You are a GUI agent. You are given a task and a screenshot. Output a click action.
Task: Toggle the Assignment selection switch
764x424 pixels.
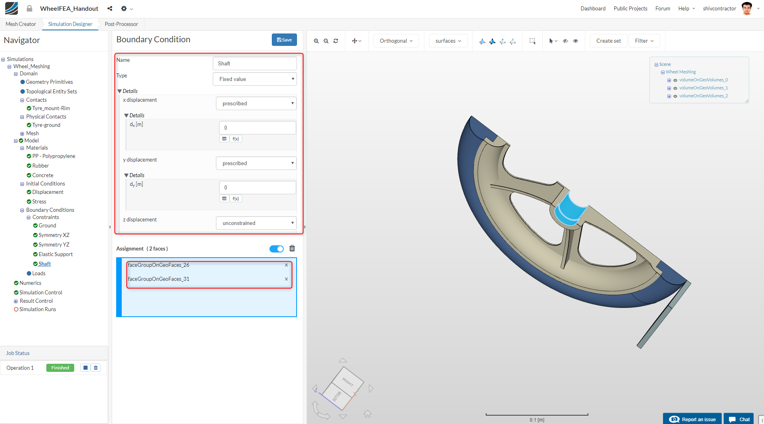(x=277, y=249)
